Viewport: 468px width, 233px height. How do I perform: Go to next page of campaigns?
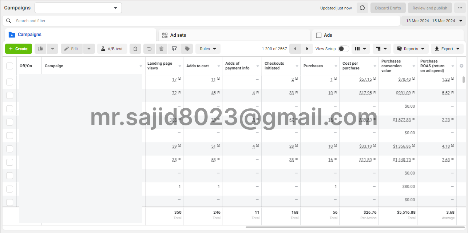307,49
